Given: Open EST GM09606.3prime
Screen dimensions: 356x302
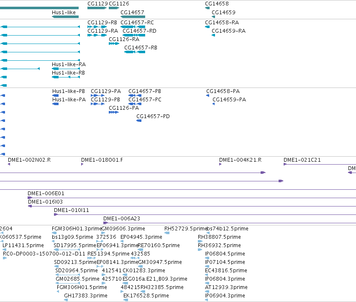Looking at the screenshot, I should [103, 233].
